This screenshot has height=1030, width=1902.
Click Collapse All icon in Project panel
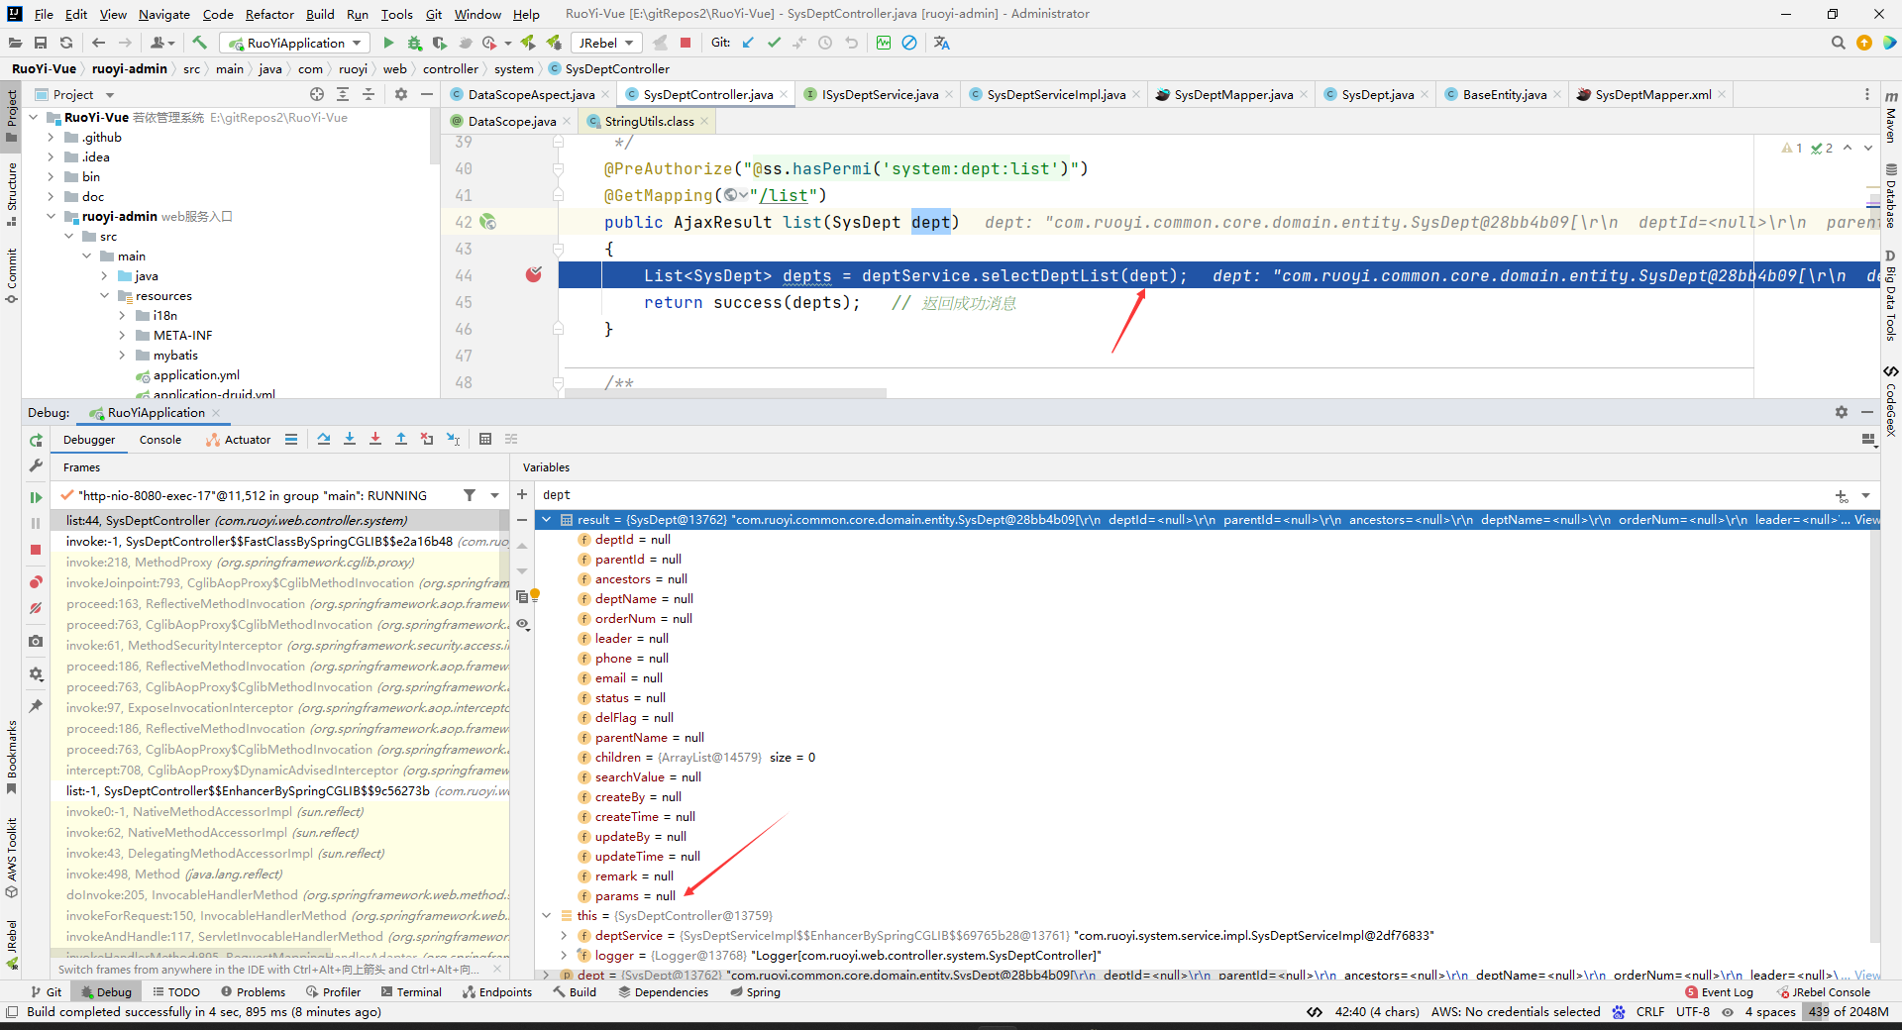369,94
